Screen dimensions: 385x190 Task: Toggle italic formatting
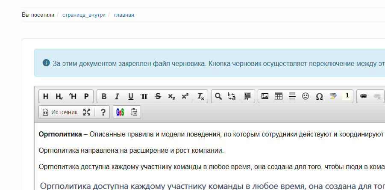(117, 96)
